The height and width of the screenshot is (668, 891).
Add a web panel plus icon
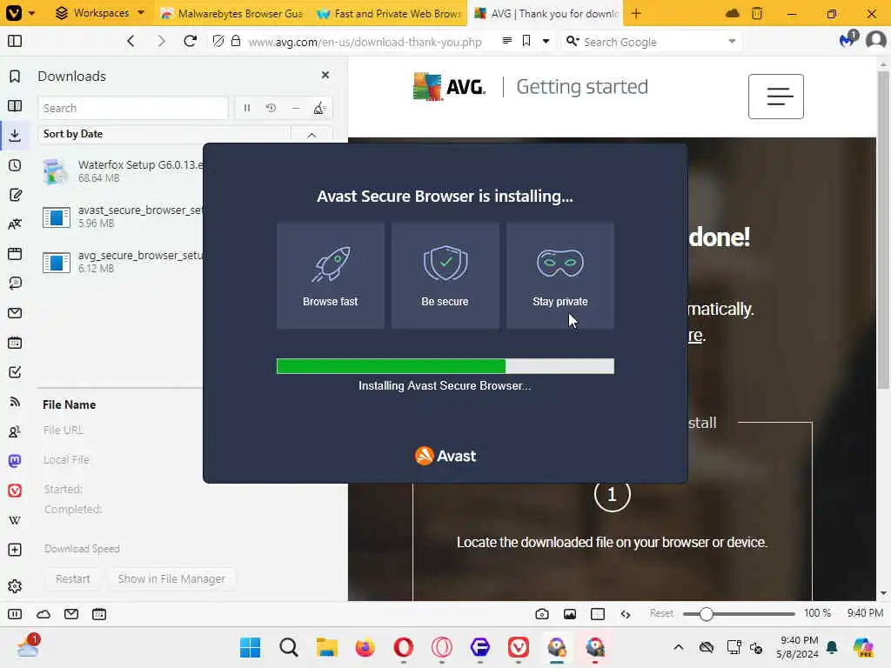pyautogui.click(x=15, y=550)
